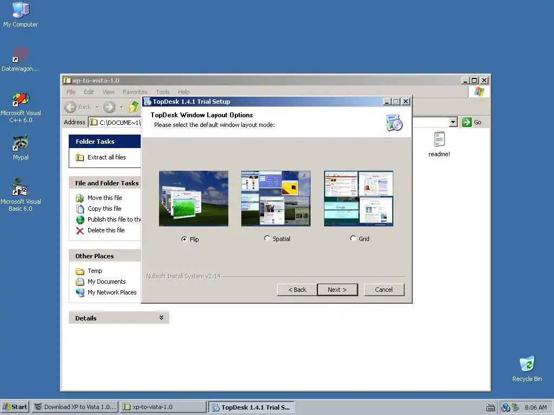The image size is (554, 415).
Task: Click the Move this file icon
Action: point(80,198)
